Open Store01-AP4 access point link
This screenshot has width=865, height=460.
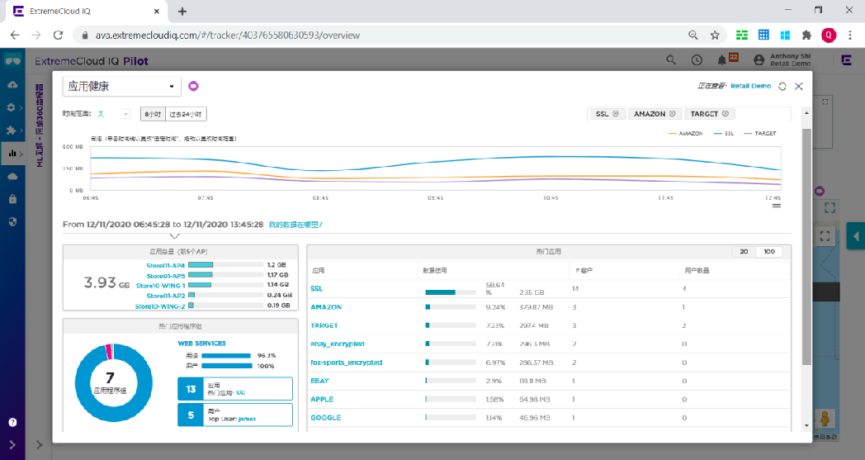(166, 266)
